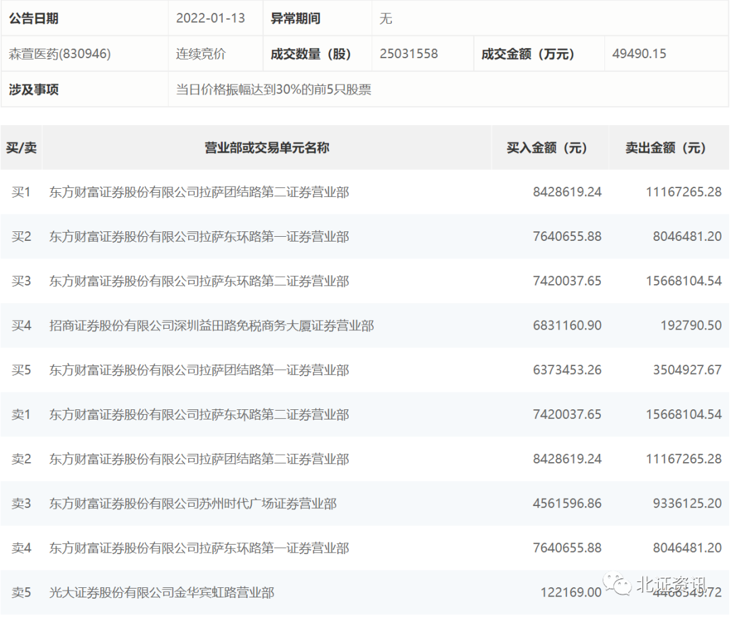Select the 卖4 row label
Viewport: 731px width, 617px height.
pyautogui.click(x=22, y=548)
